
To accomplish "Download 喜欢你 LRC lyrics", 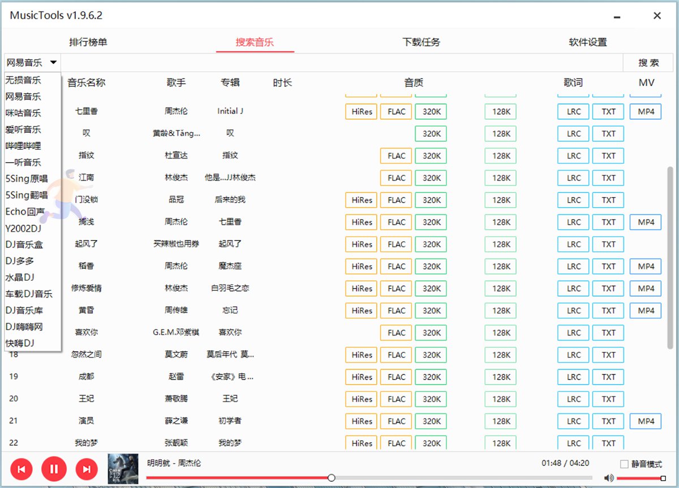I will tap(573, 333).
